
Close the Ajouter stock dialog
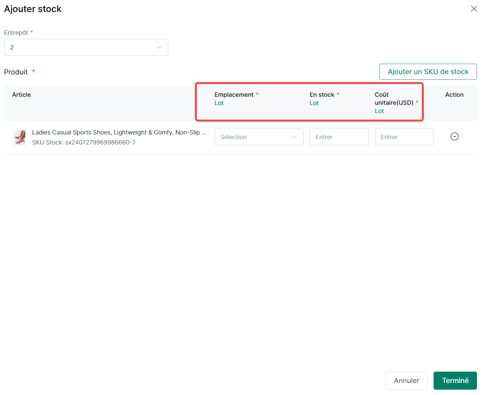[x=474, y=9]
